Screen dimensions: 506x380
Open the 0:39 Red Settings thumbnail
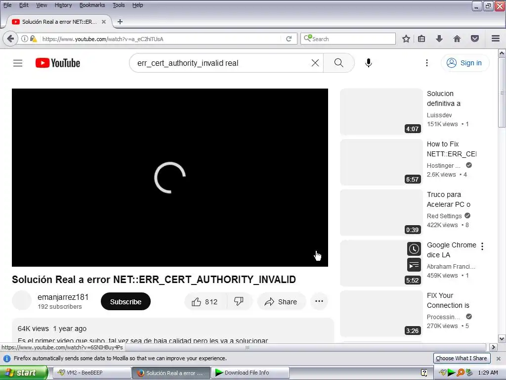point(381,213)
